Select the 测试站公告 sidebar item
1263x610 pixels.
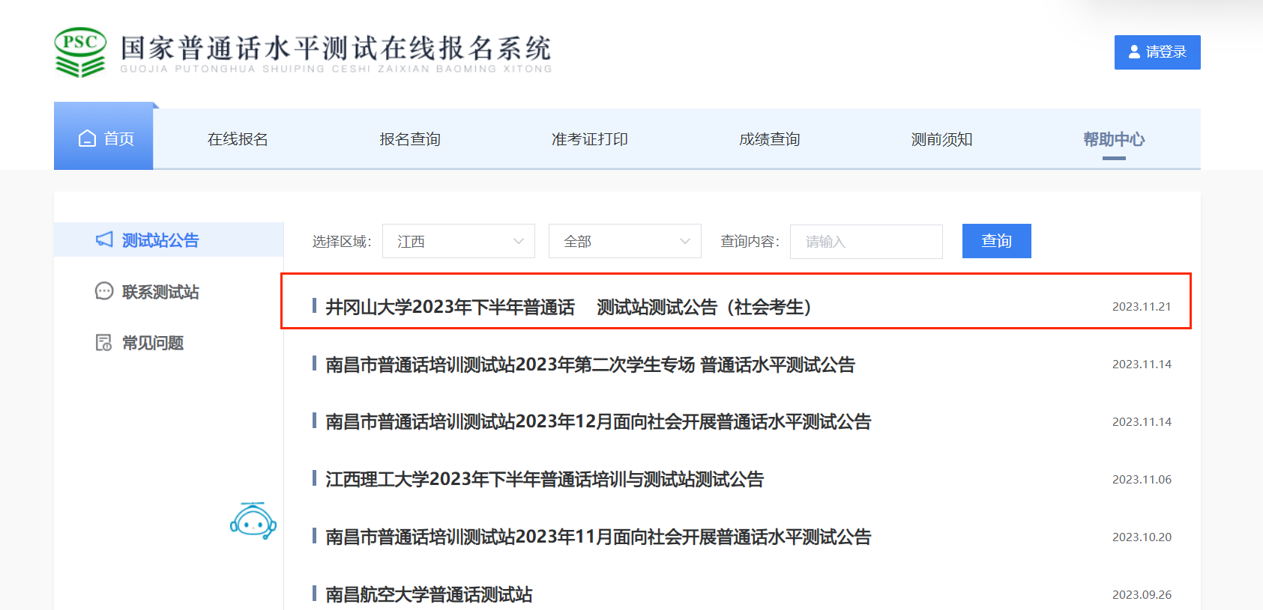click(x=169, y=240)
